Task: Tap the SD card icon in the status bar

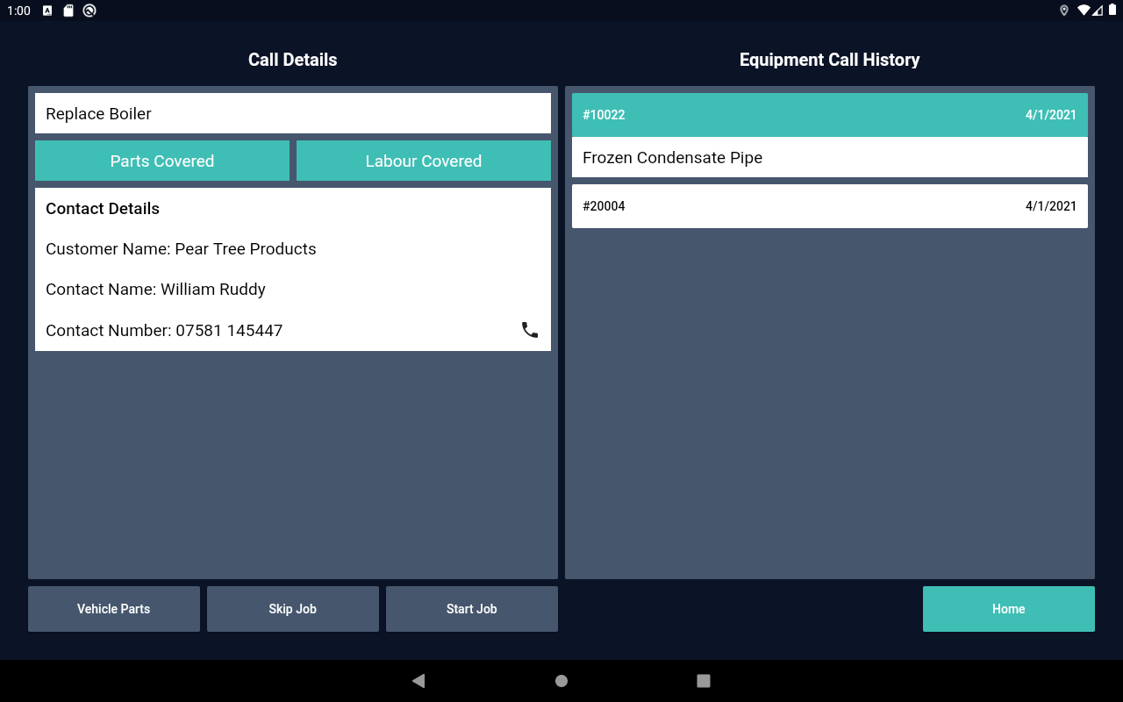Action: [68, 11]
